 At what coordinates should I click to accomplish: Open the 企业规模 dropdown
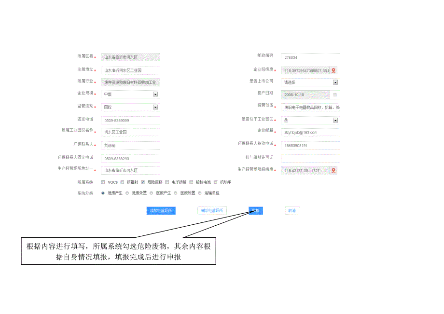[x=130, y=94]
